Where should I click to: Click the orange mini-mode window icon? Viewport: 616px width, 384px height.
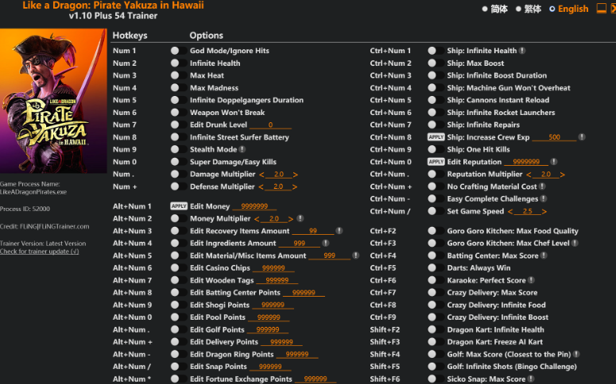point(602,8)
